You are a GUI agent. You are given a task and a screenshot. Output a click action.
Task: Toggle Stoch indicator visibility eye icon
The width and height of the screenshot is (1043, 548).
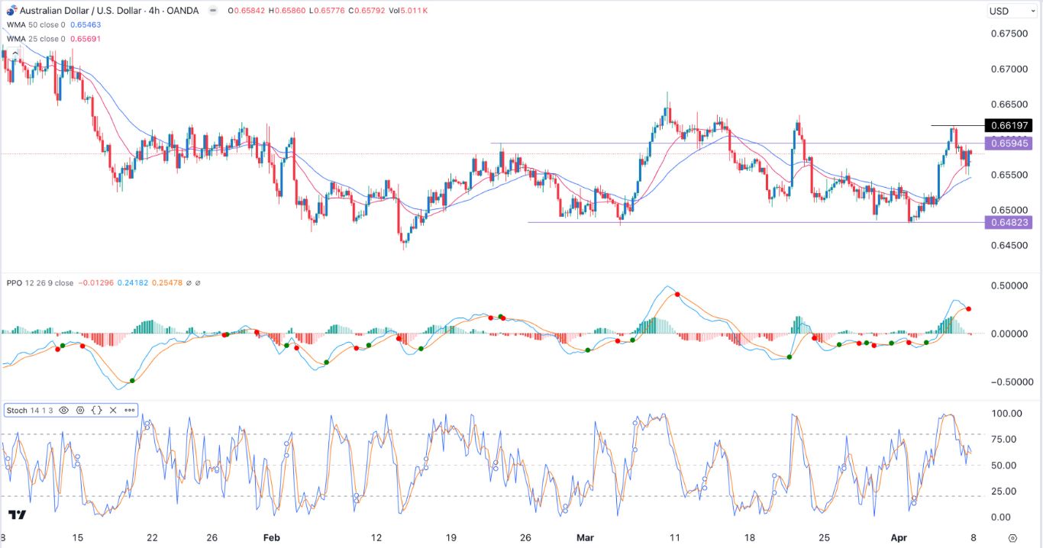click(x=64, y=411)
